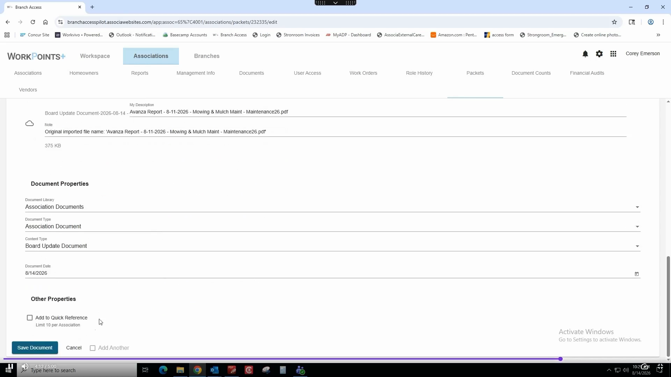Go to browser home icon

pyautogui.click(x=45, y=22)
